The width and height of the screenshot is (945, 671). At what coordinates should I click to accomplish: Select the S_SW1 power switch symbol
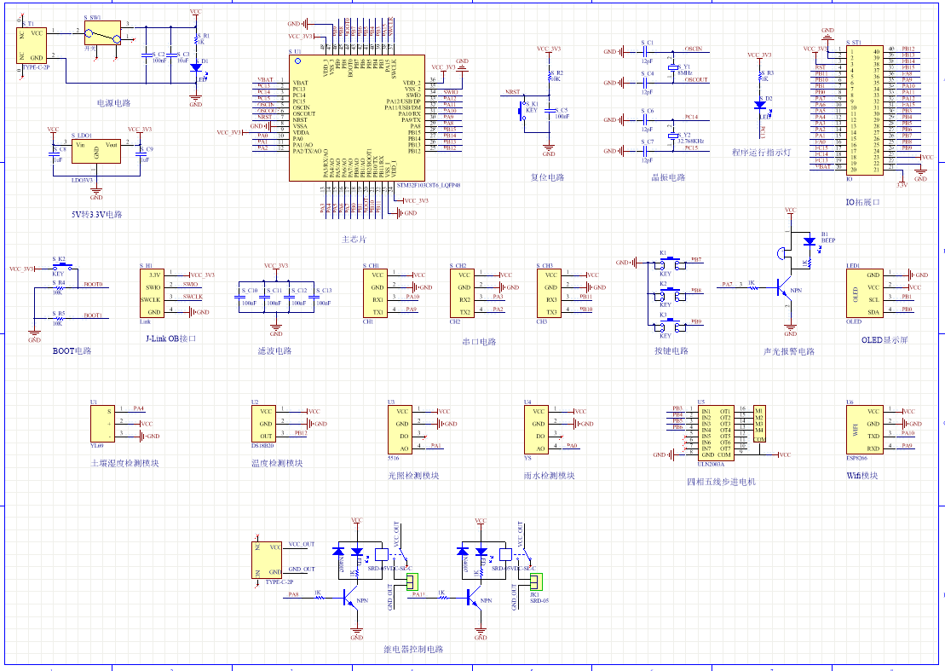pyautogui.click(x=102, y=32)
